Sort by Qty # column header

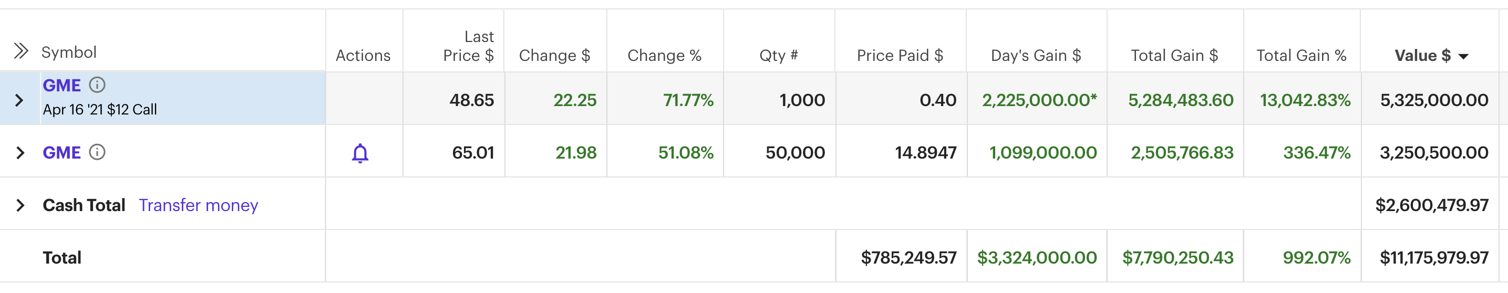(778, 56)
